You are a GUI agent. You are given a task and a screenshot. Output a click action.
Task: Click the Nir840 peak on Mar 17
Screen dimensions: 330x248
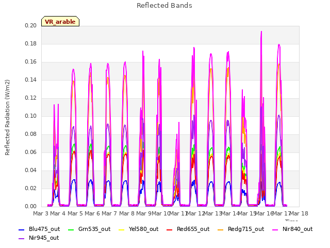pos(279,44)
